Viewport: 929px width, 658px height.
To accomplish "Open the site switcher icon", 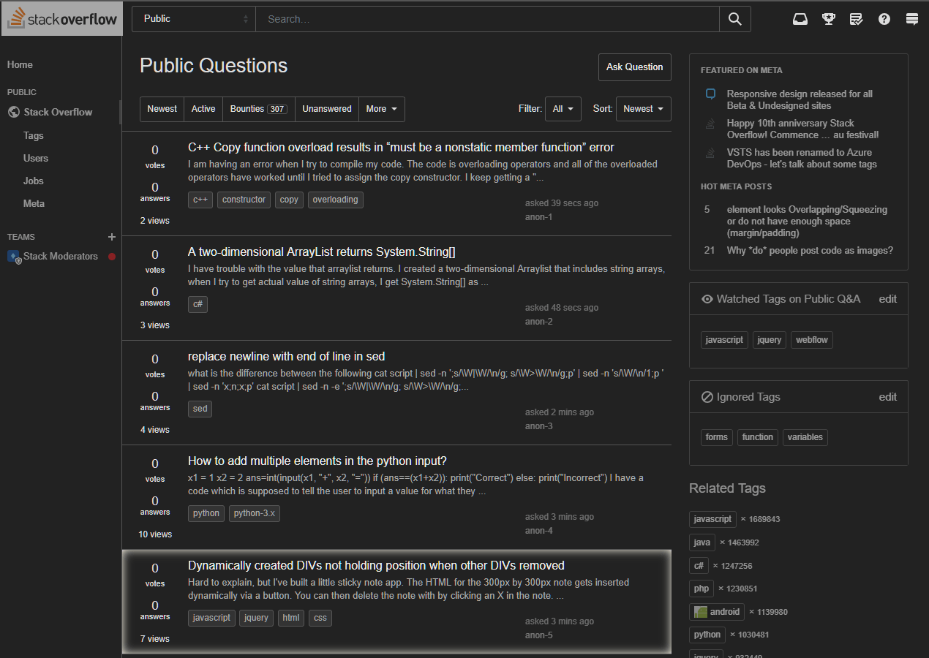I will (x=912, y=19).
